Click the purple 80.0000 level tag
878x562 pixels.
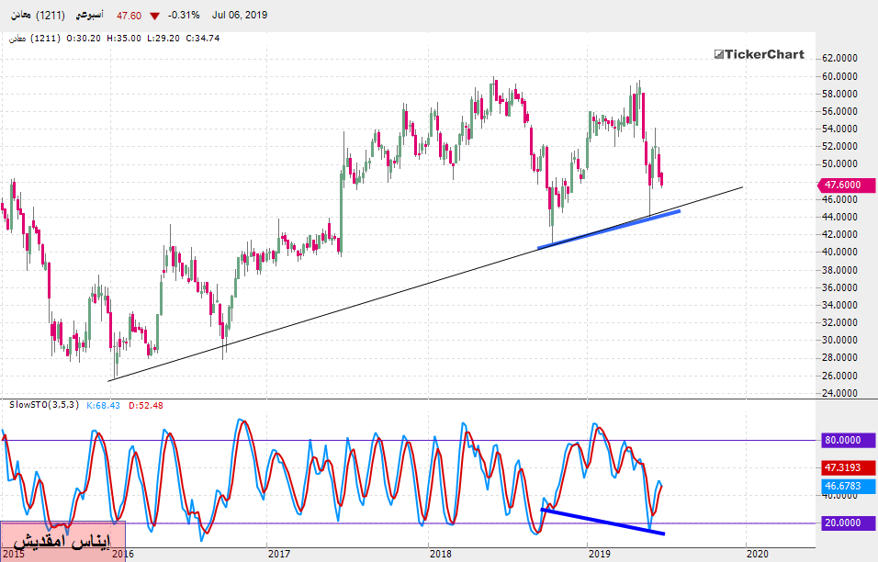click(842, 441)
